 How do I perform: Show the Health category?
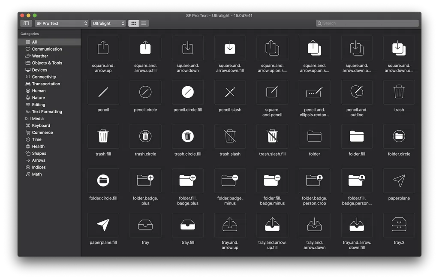[x=49, y=147]
